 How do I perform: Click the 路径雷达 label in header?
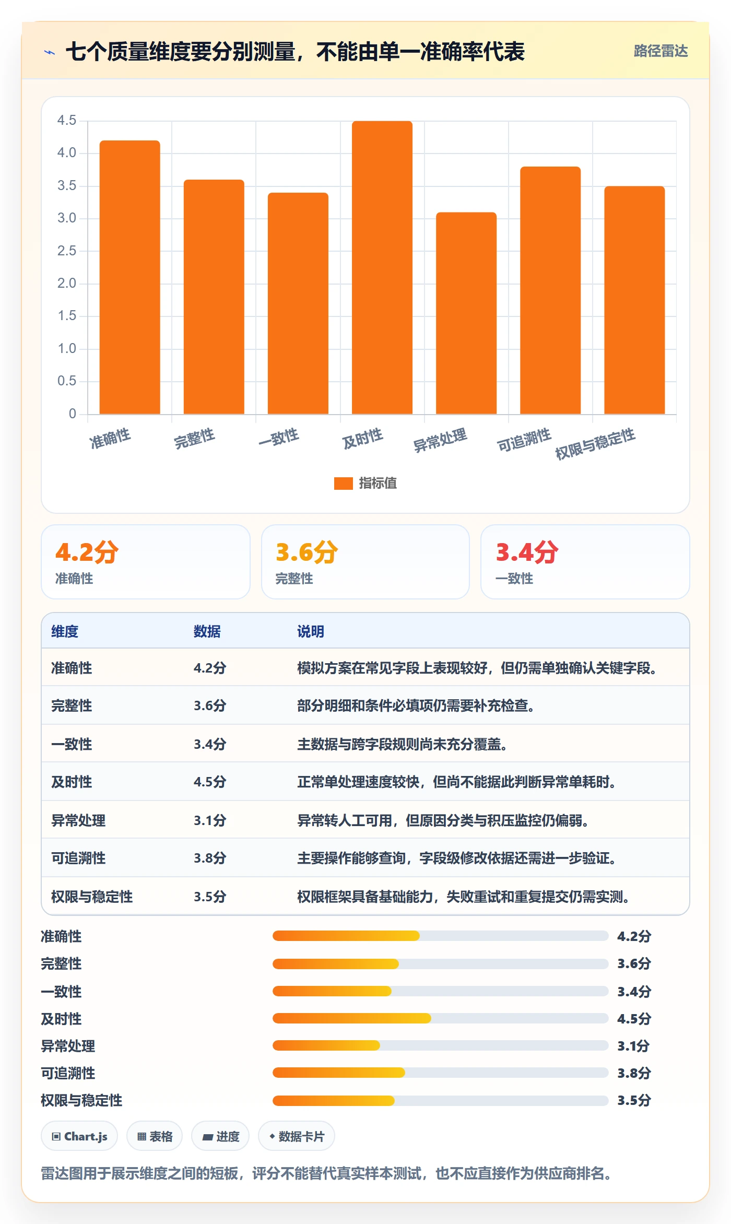click(x=661, y=51)
